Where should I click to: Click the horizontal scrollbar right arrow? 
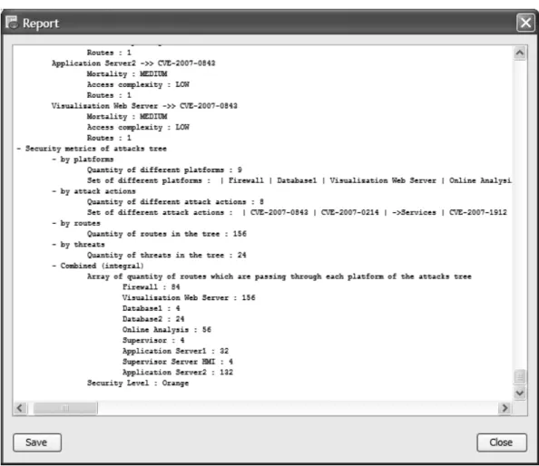point(505,408)
